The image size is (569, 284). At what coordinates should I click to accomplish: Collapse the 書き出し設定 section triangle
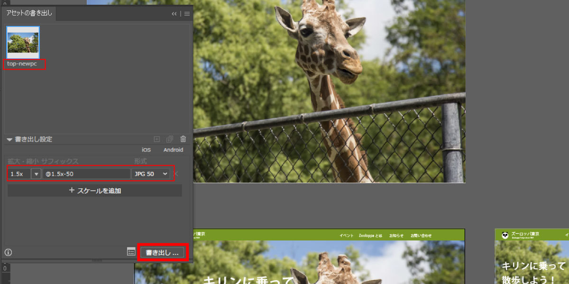click(x=9, y=140)
